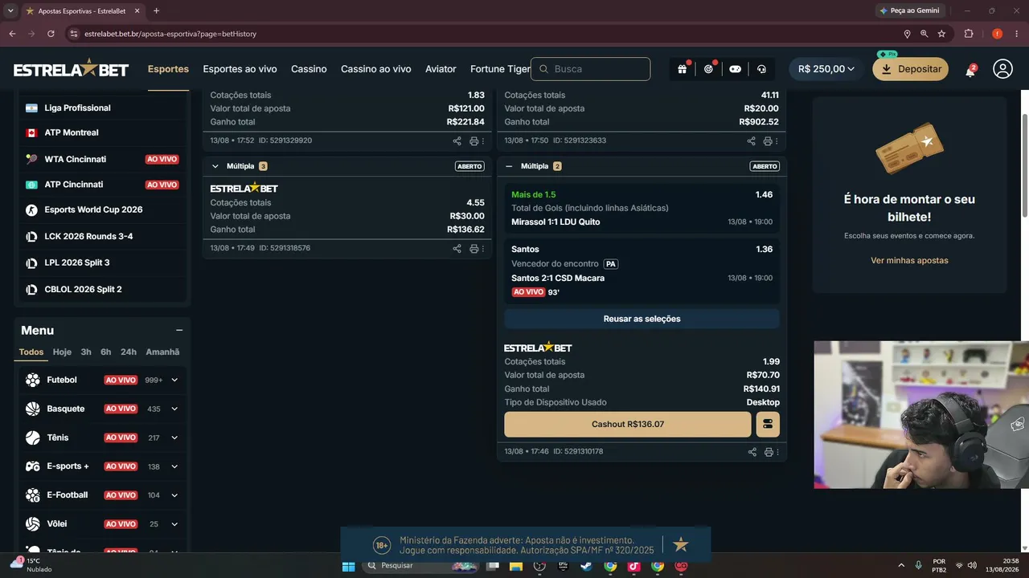Screen dimensions: 1029x578
Task: Reload the page in Chrome
Action: [51, 34]
